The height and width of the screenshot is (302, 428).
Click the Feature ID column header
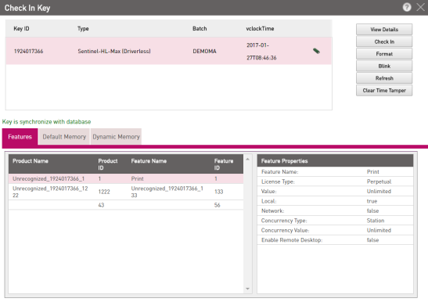click(x=224, y=164)
